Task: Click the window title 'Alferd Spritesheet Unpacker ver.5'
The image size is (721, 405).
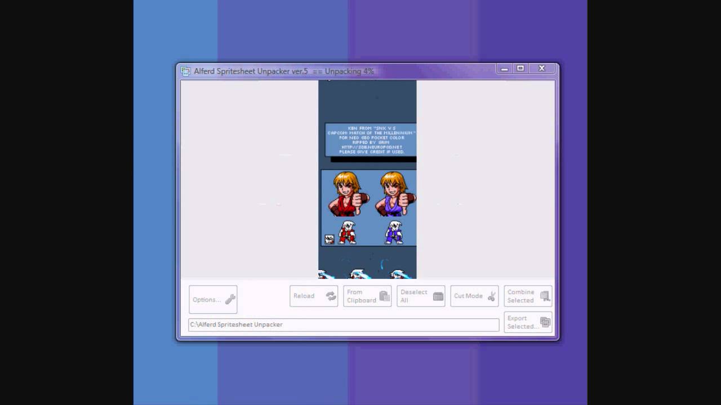Action: [x=251, y=71]
